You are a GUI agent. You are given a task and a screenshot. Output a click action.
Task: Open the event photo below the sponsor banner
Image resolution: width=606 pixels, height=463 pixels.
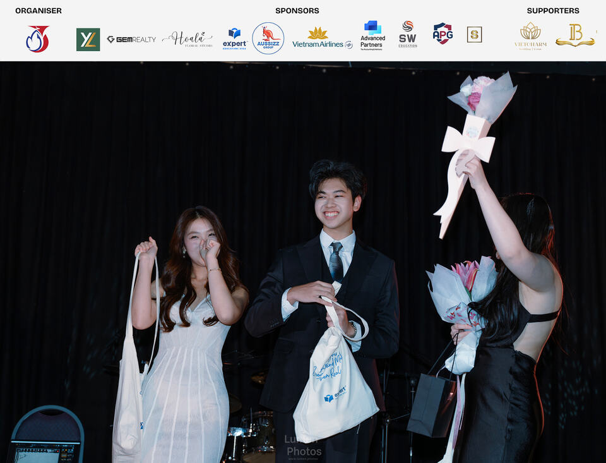pyautogui.click(x=303, y=262)
